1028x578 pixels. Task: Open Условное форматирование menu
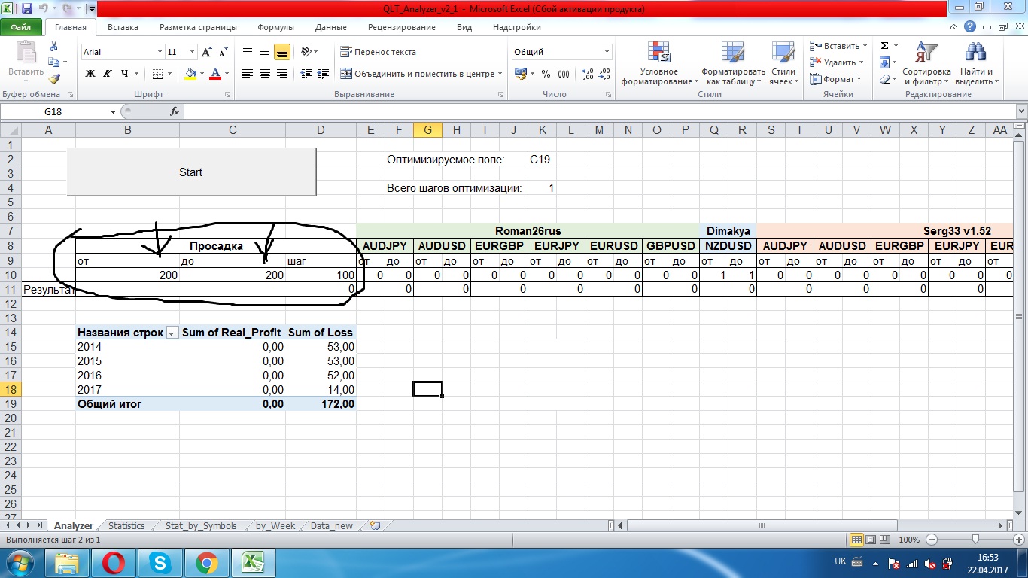pyautogui.click(x=659, y=64)
